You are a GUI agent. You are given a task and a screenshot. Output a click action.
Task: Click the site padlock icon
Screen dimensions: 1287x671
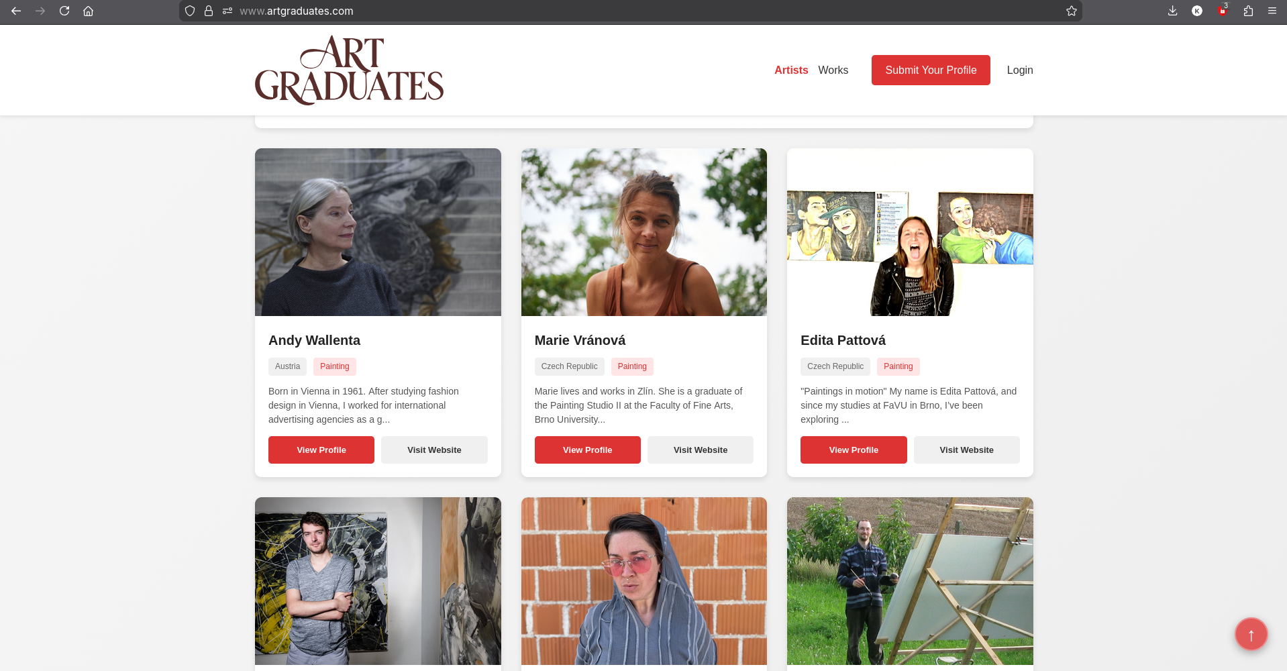point(209,11)
